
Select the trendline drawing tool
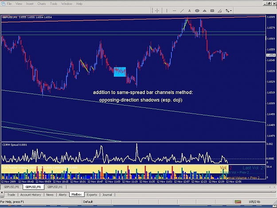click(x=182, y=11)
